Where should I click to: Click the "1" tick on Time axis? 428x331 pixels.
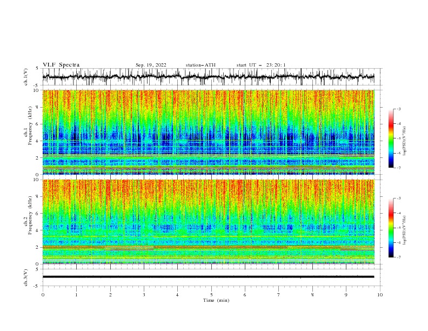76,295
